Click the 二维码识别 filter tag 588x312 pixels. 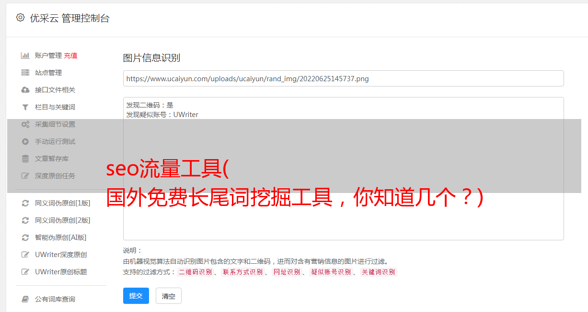tap(196, 272)
